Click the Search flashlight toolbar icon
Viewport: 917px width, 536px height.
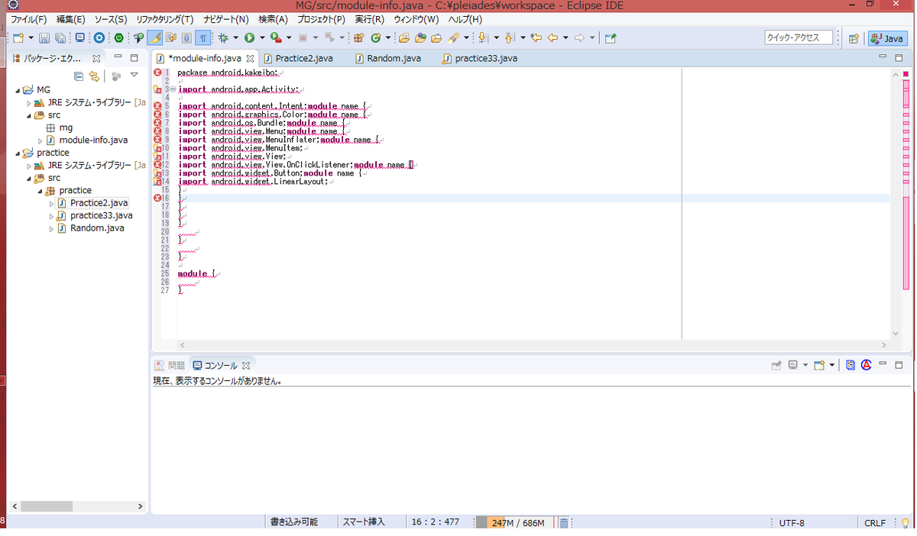coord(455,37)
